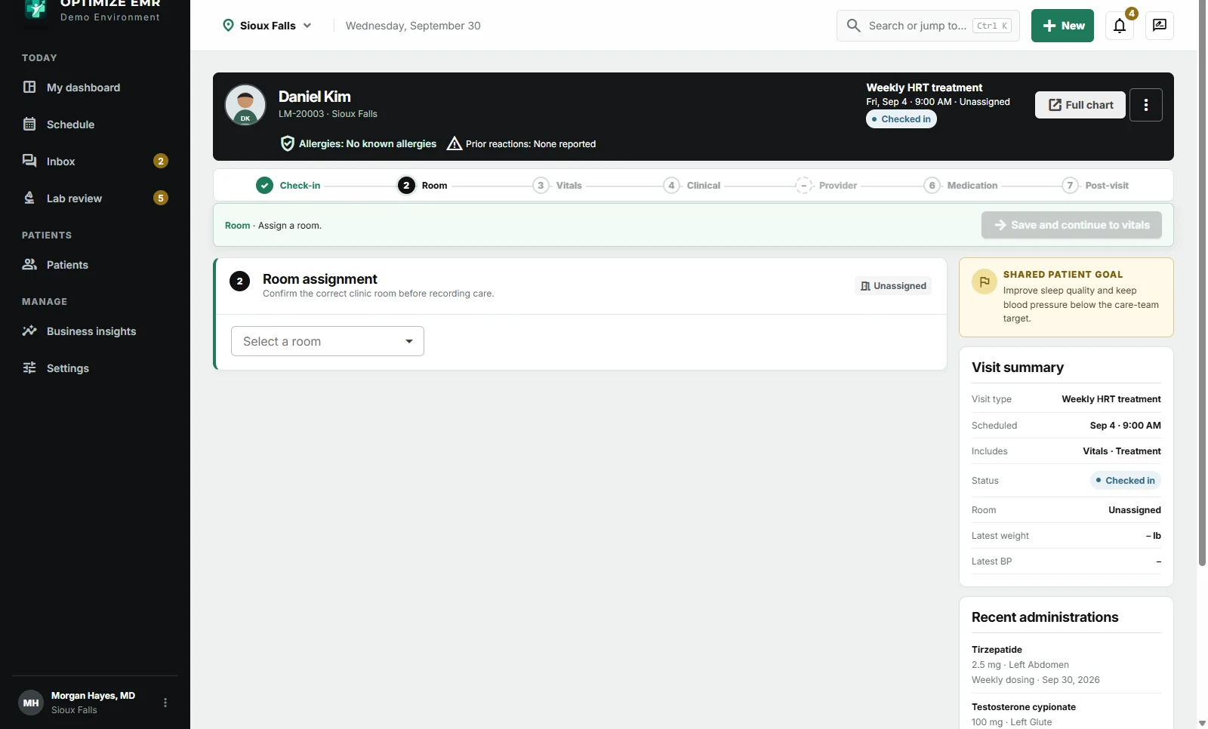
Task: Open the Lab review section
Action: pos(95,198)
